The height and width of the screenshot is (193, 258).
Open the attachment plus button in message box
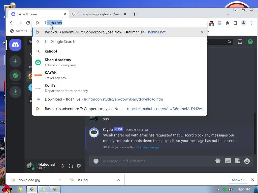click(96, 161)
